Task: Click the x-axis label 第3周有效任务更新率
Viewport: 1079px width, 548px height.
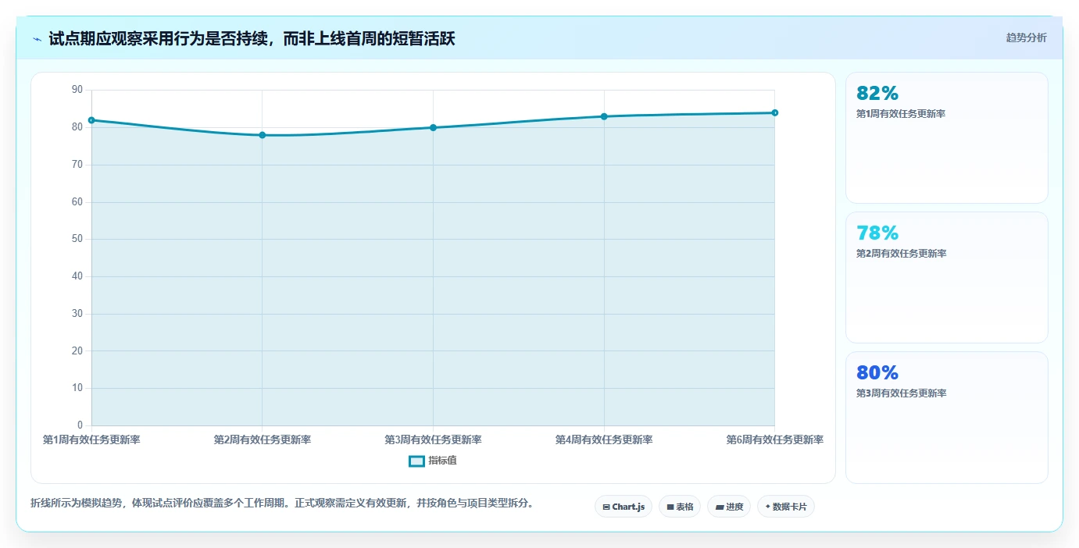Action: [x=433, y=439]
